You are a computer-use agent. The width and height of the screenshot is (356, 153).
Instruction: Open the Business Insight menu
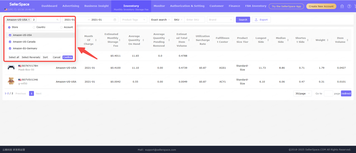[x=97, y=6]
